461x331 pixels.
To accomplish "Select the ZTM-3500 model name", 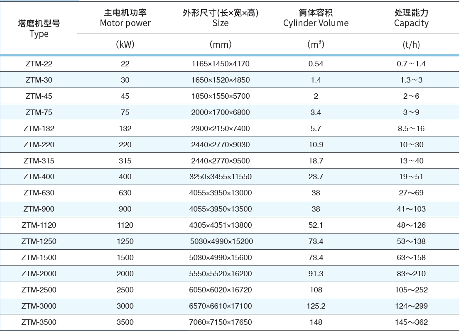I will click(39, 322).
